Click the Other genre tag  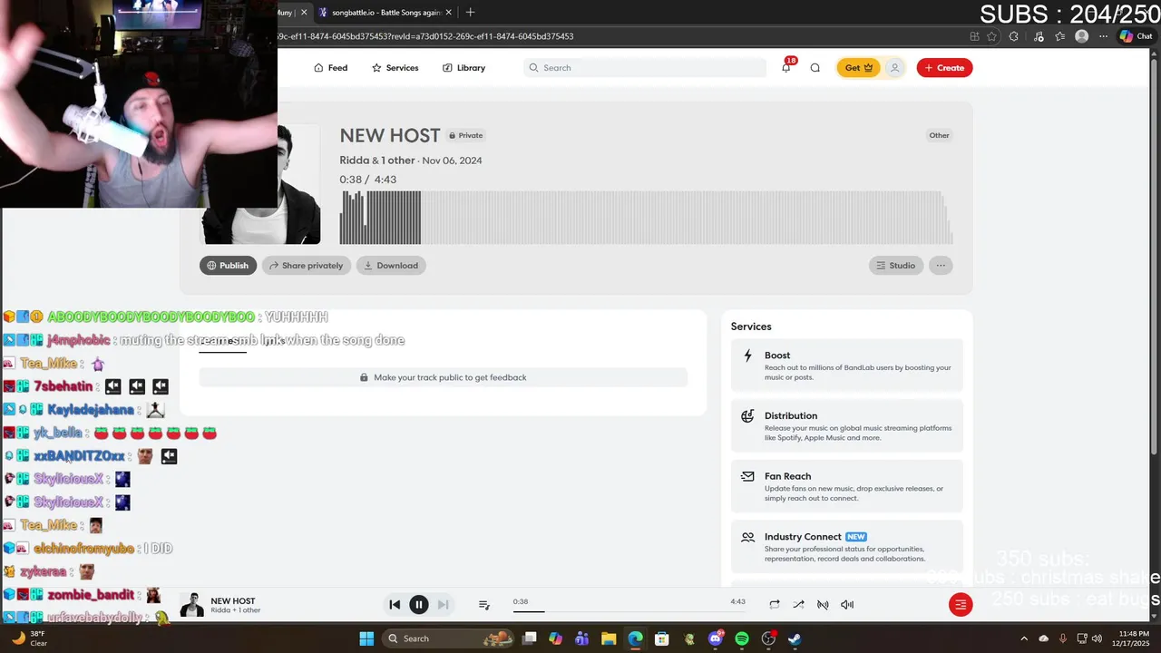[x=939, y=135]
